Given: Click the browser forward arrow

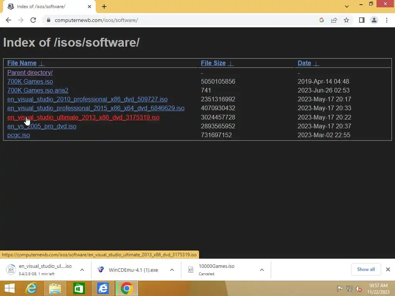Looking at the screenshot, I should [x=21, y=20].
